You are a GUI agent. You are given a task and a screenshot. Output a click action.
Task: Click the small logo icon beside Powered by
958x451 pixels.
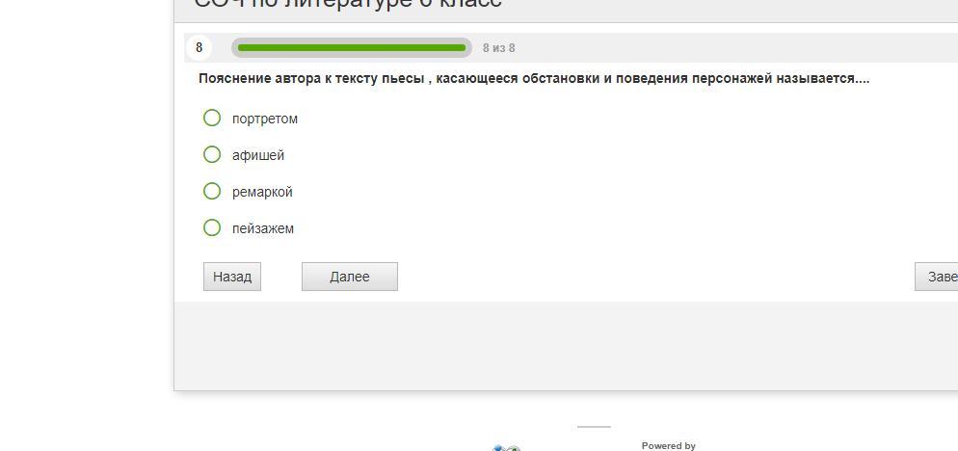click(x=507, y=447)
